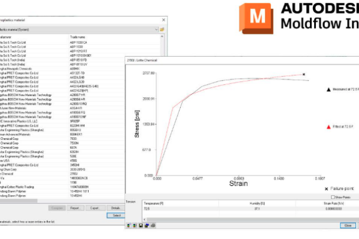Click the Humidity [%] column header
This screenshot has height=239, width=359.
257,203
